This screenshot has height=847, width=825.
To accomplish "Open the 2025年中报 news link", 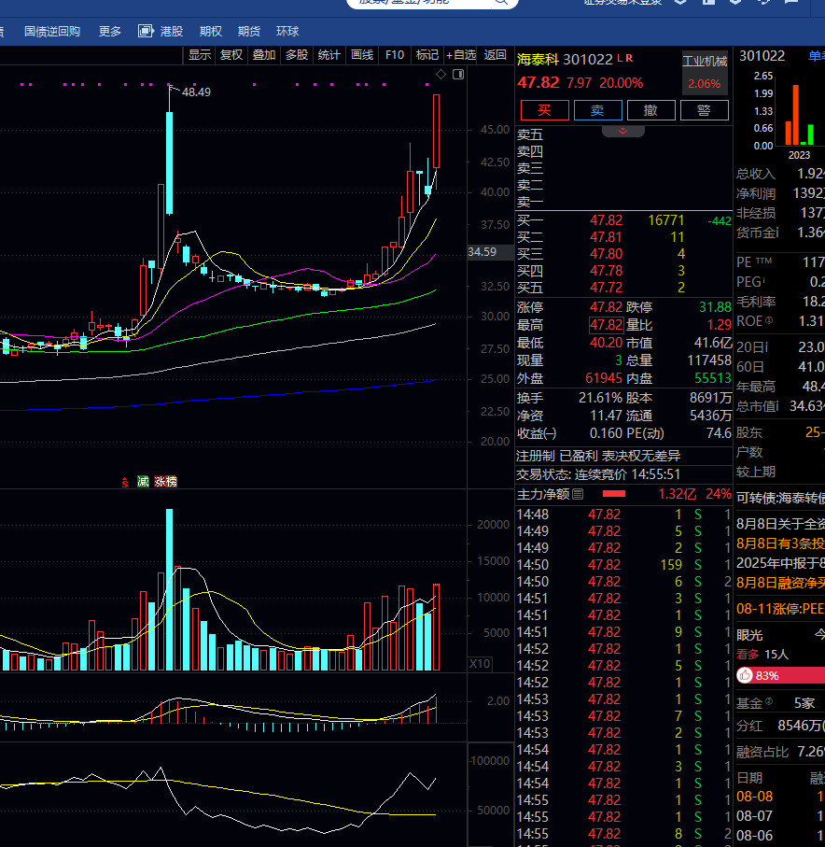I will point(781,563).
